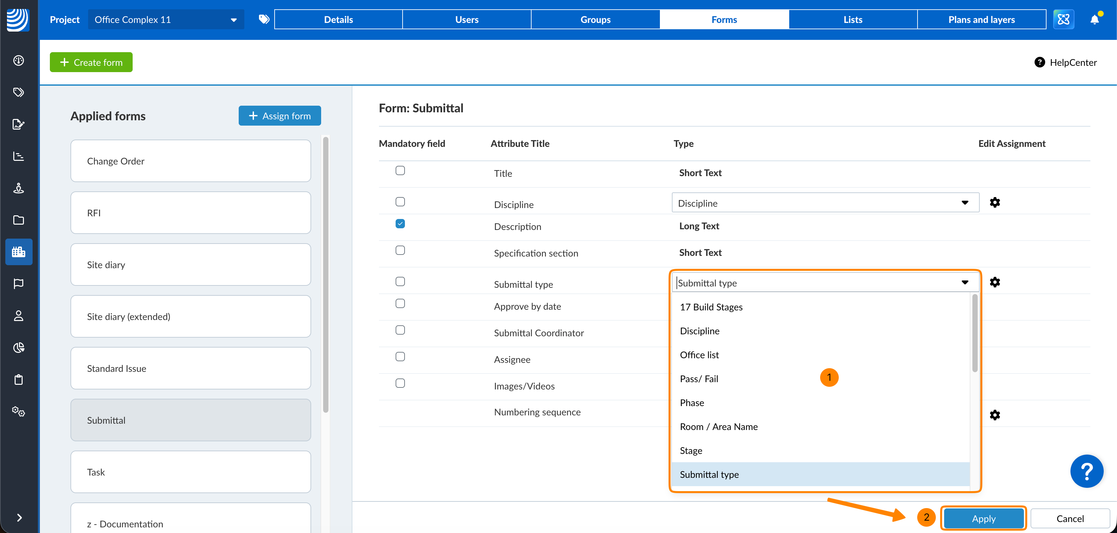Open the folder icon in left sidebar
This screenshot has height=533, width=1117.
pyautogui.click(x=19, y=220)
